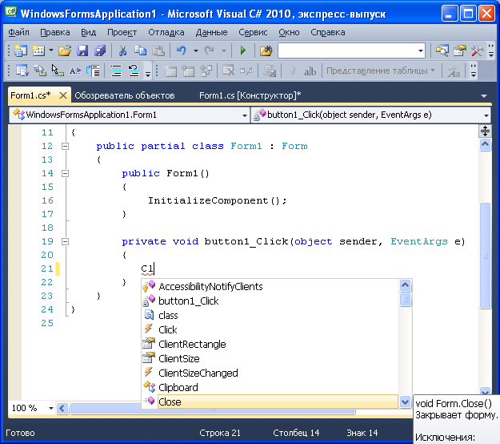Viewport: 500px width, 444px height.
Task: Click the Copy toolbar icon
Action: [x=140, y=50]
